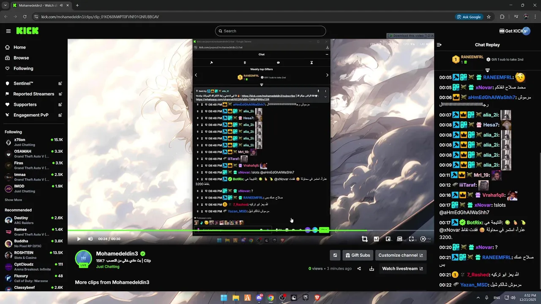The image size is (541, 304).
Task: Toggle theater mode in player
Action: click(399, 239)
